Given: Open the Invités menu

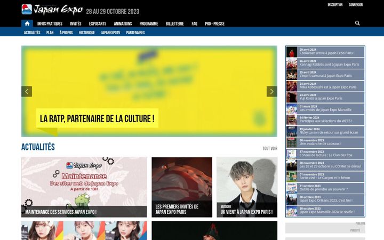Looking at the screenshot, I should coord(76,24).
